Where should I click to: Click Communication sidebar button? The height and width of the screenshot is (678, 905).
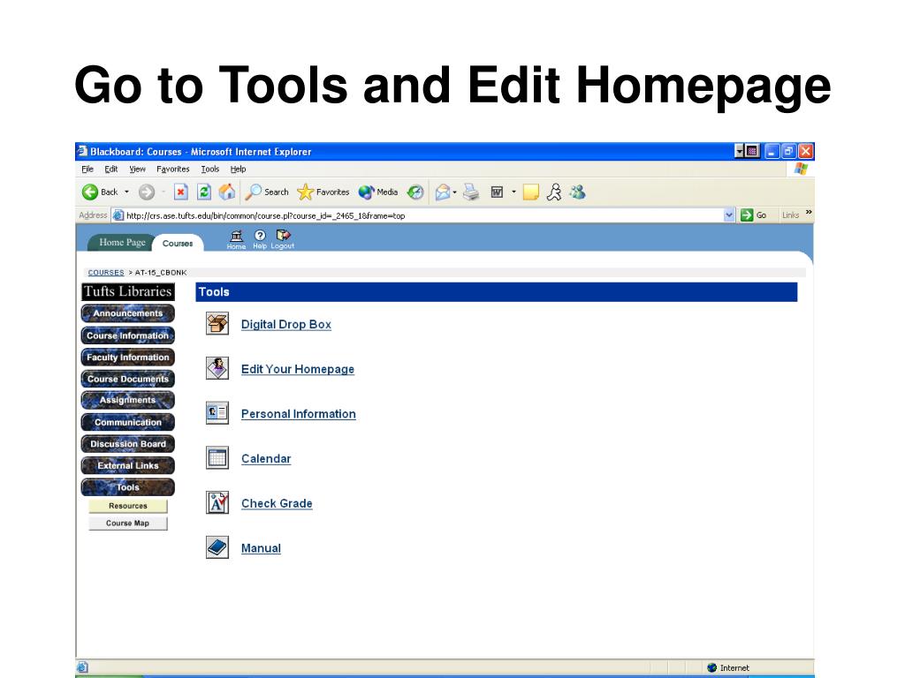(127, 422)
